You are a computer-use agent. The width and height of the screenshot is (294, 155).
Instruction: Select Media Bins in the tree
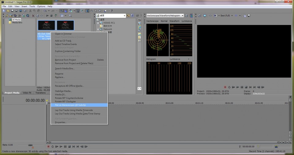pos(17,23)
